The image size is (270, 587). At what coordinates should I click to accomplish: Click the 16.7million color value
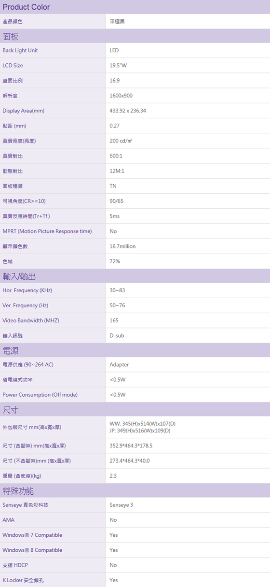pyautogui.click(x=122, y=246)
